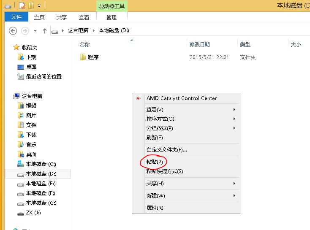Image resolution: width=310 pixels, height=230 pixels.
Task: Click the Forward navigation arrow
Action: [25, 31]
